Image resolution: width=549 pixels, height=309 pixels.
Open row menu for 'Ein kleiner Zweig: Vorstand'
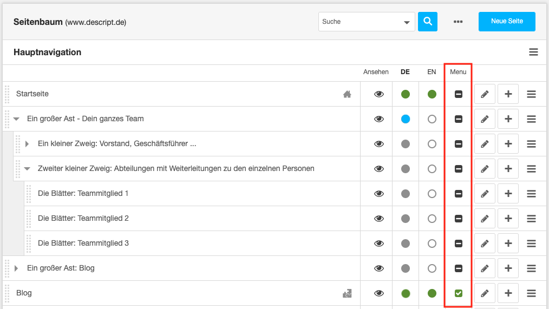click(531, 144)
